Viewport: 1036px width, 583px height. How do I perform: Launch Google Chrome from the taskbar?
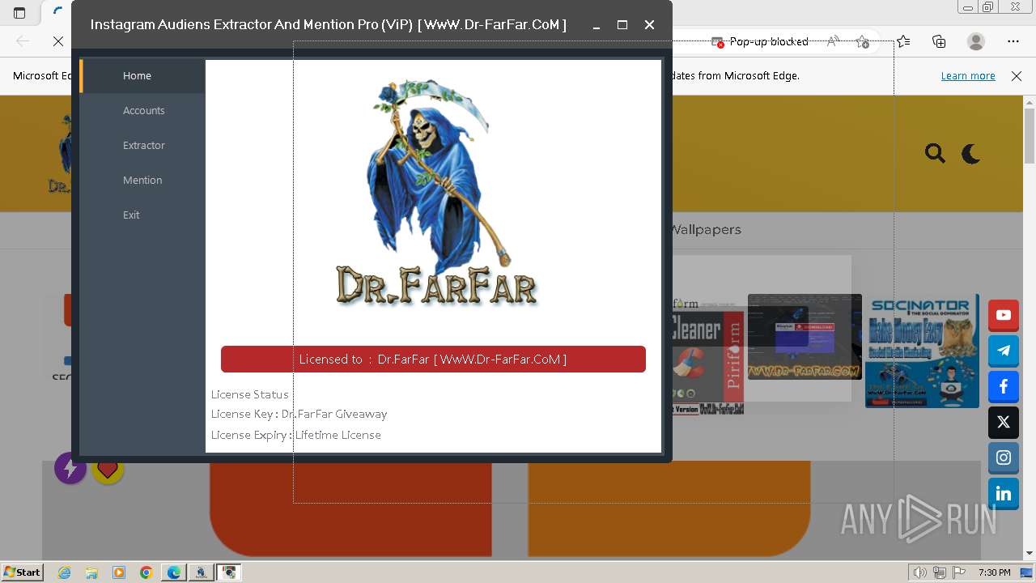coord(146,572)
